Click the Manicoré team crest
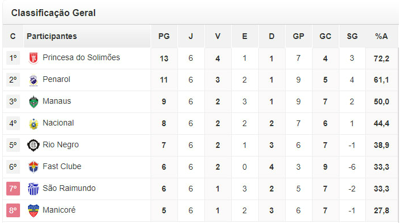The image size is (415, 223). (33, 210)
